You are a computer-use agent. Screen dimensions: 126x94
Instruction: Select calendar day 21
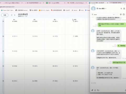click(x=76, y=66)
